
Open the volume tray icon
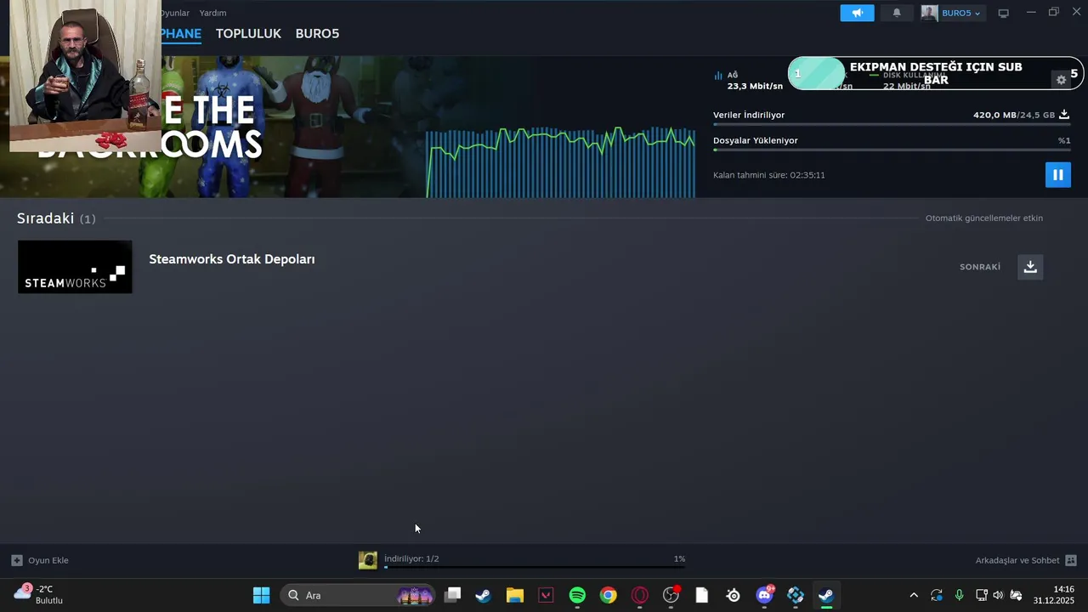click(x=998, y=595)
